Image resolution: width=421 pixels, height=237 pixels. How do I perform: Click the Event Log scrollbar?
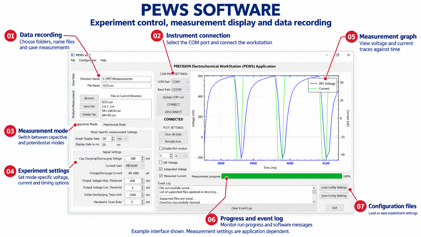314,195
